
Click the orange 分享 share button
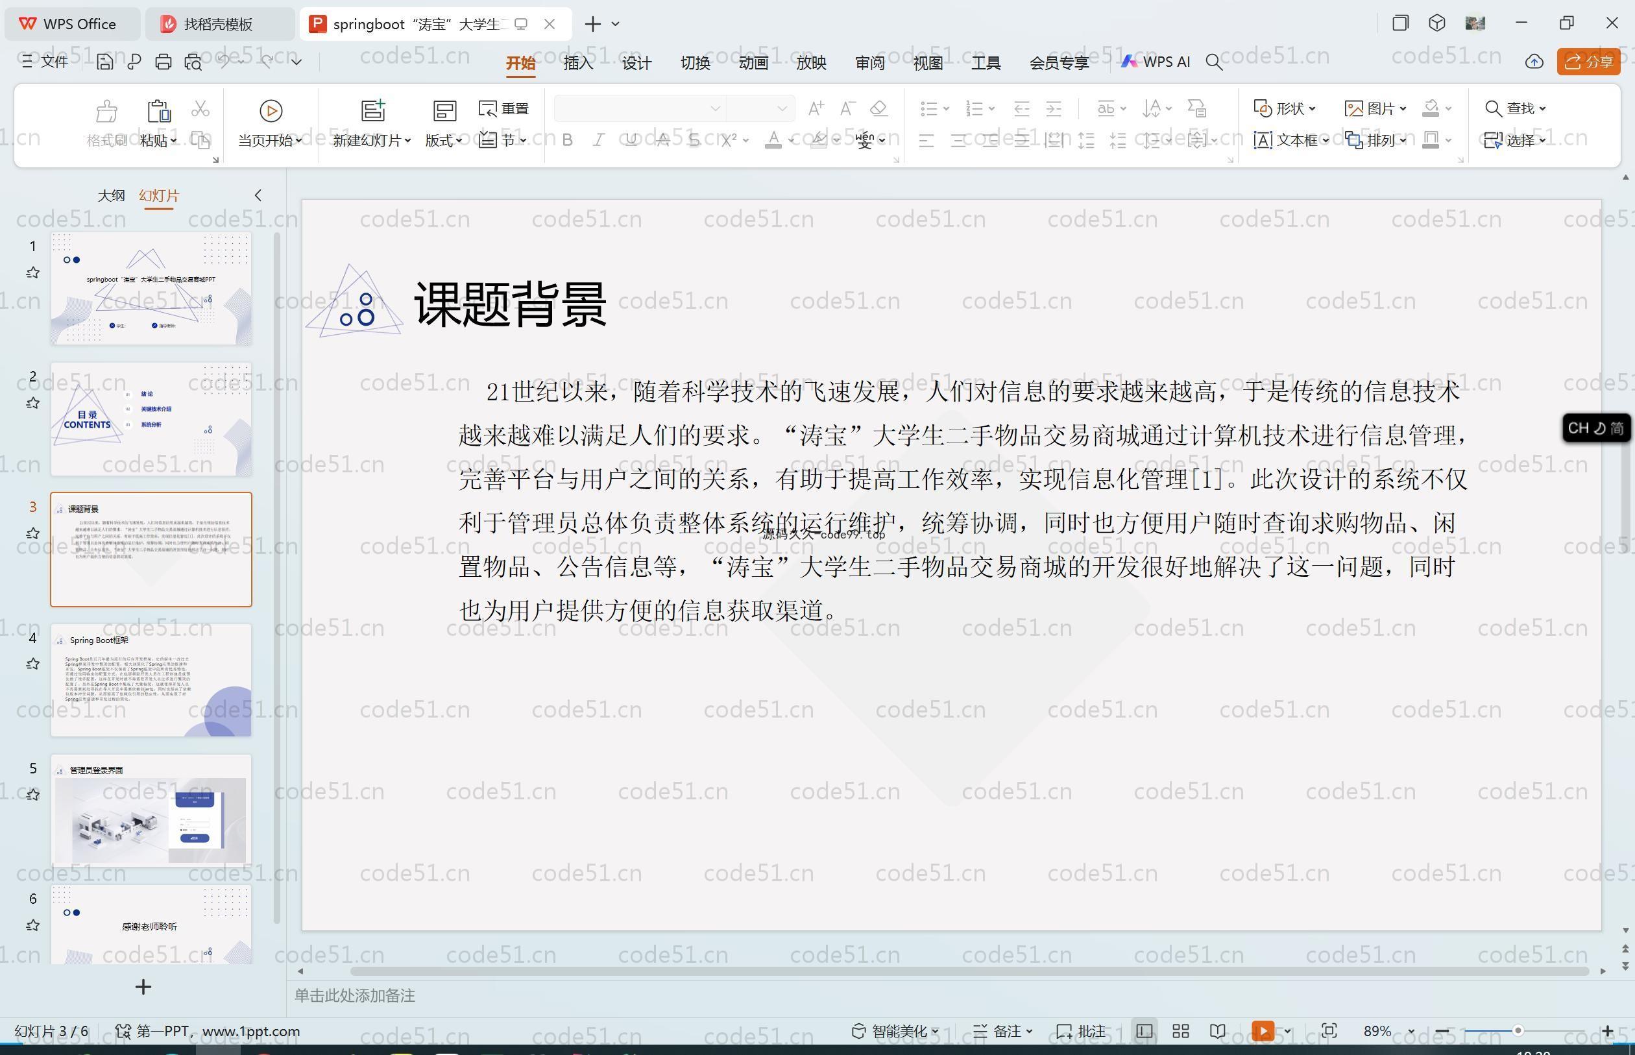pos(1588,62)
